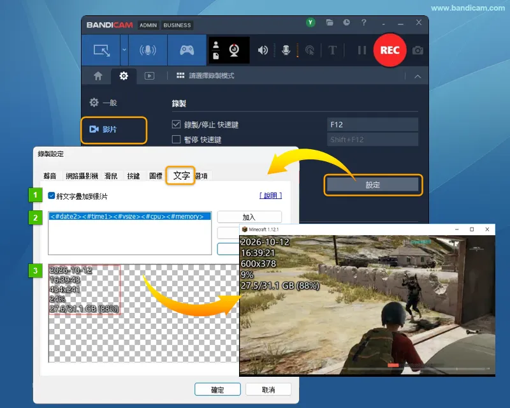The width and height of the screenshot is (510, 408).
Task: Toggle the speaker sound icon
Action: click(x=263, y=50)
